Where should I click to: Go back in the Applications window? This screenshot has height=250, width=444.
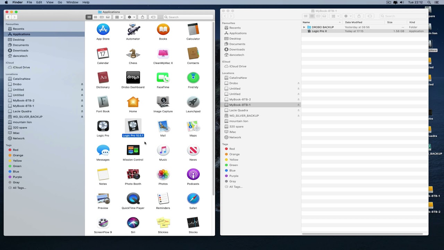pos(8,17)
